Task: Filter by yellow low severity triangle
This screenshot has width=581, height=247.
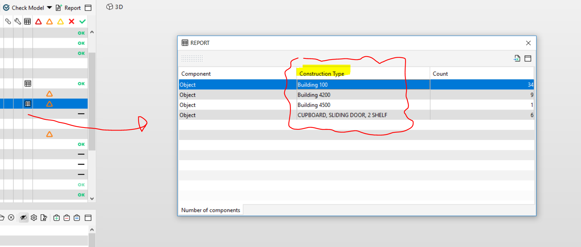Action: pyautogui.click(x=60, y=21)
